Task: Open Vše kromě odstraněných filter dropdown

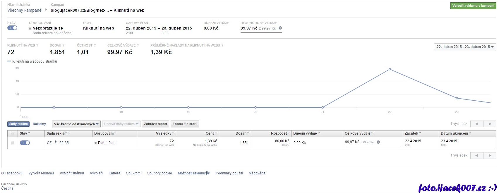Action: click(x=76, y=124)
